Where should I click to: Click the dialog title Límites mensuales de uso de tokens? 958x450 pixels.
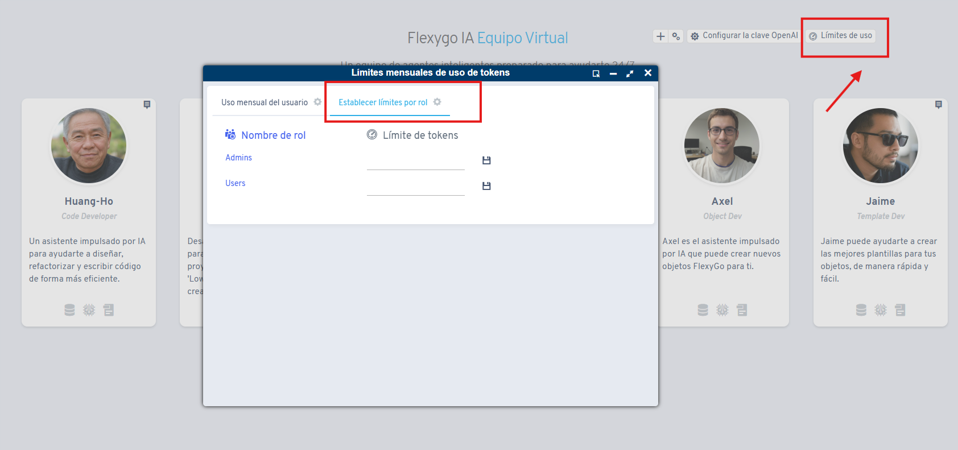(431, 73)
